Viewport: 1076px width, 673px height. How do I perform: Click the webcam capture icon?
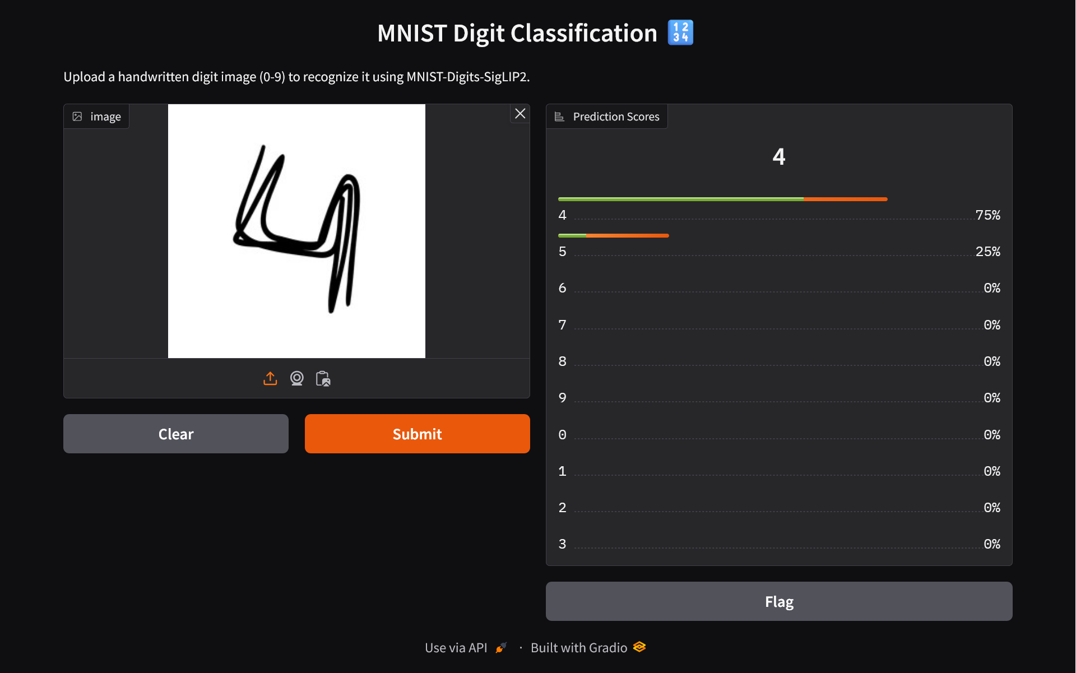[x=296, y=379]
